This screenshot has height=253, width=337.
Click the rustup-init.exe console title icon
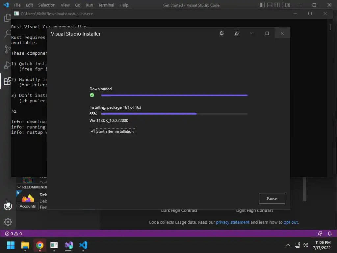(16, 14)
